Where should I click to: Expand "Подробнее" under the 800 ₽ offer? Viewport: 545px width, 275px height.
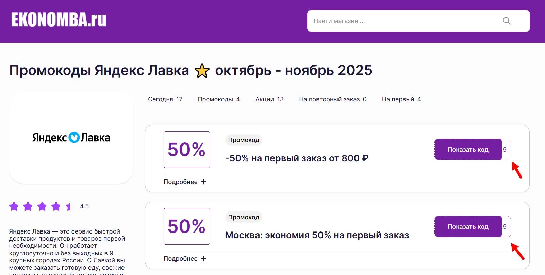pyautogui.click(x=185, y=182)
